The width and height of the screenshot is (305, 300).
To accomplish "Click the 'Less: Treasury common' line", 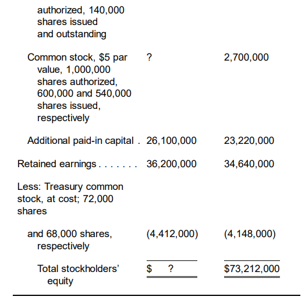I will 70,186.
